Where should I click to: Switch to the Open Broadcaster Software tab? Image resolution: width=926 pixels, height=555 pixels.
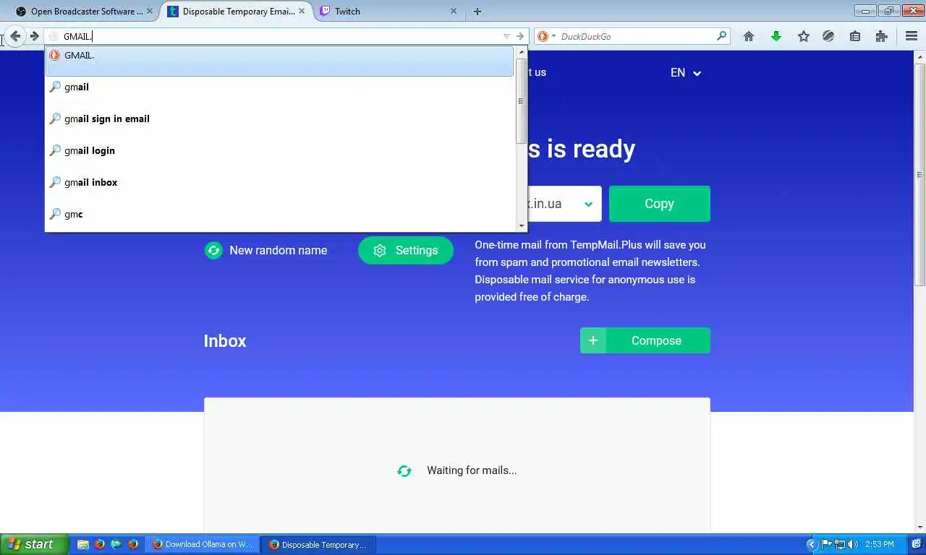(85, 11)
